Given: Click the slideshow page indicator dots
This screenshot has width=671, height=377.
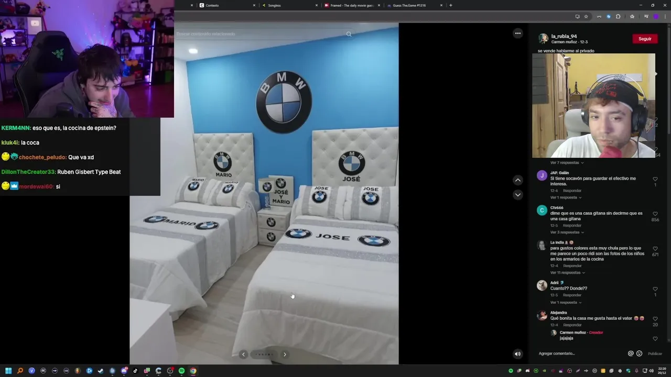Looking at the screenshot, I should 264,354.
